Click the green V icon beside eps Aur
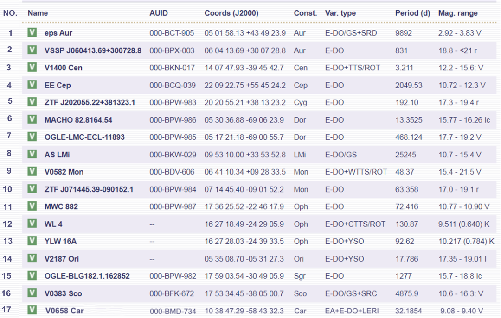501x318 pixels. pos(32,32)
